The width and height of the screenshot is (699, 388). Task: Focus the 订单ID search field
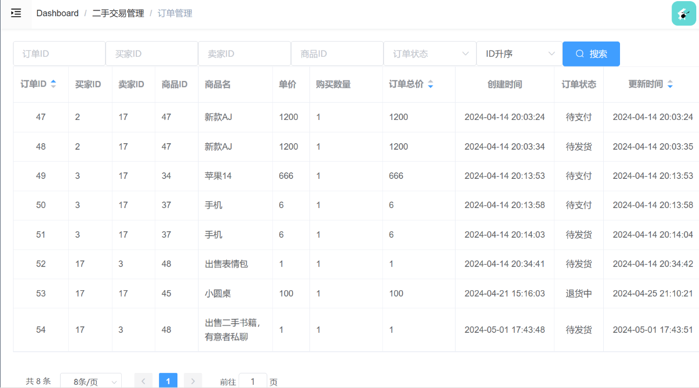click(60, 53)
